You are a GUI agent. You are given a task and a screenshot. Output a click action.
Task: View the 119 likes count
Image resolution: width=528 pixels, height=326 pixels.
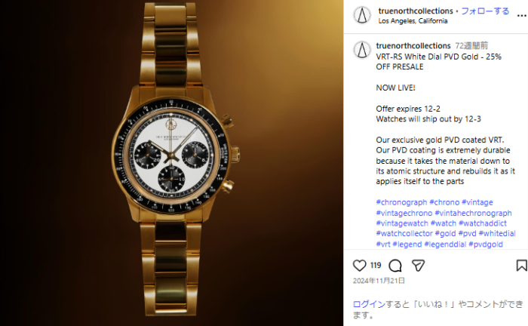coord(376,266)
